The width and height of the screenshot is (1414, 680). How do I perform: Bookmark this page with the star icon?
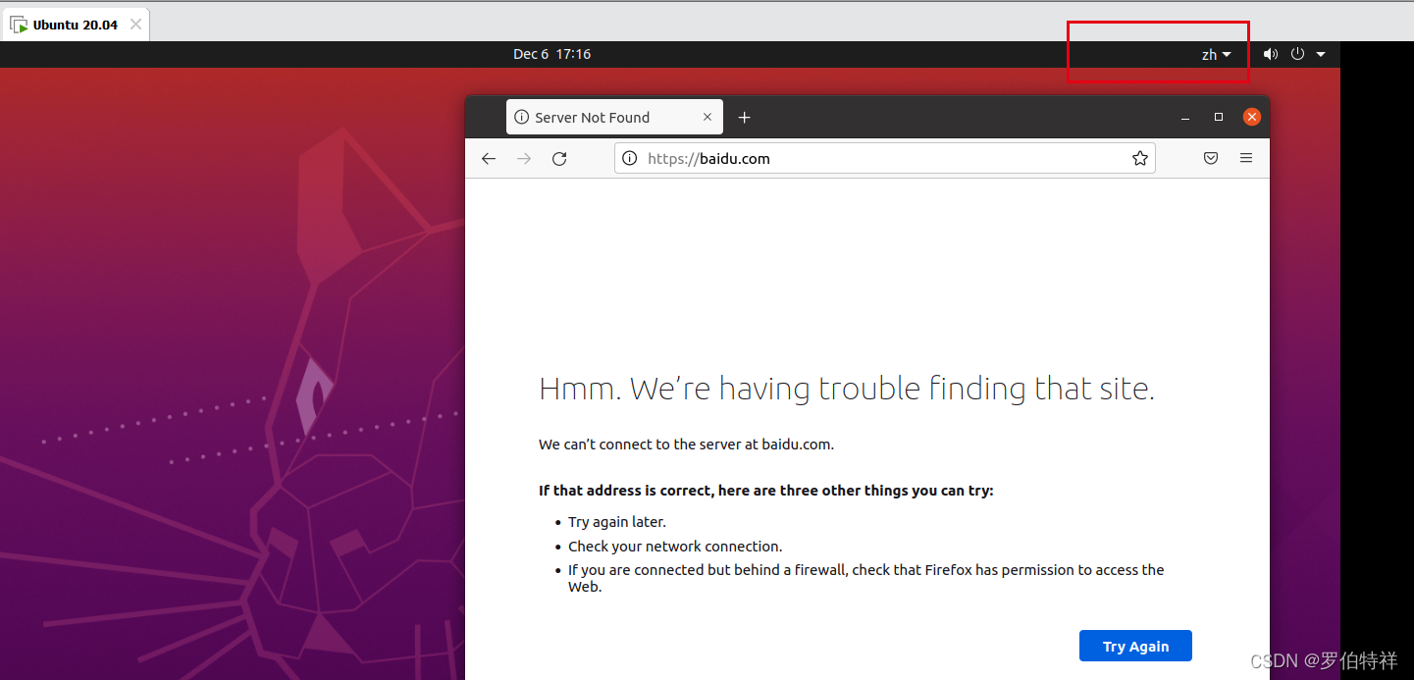click(x=1139, y=158)
